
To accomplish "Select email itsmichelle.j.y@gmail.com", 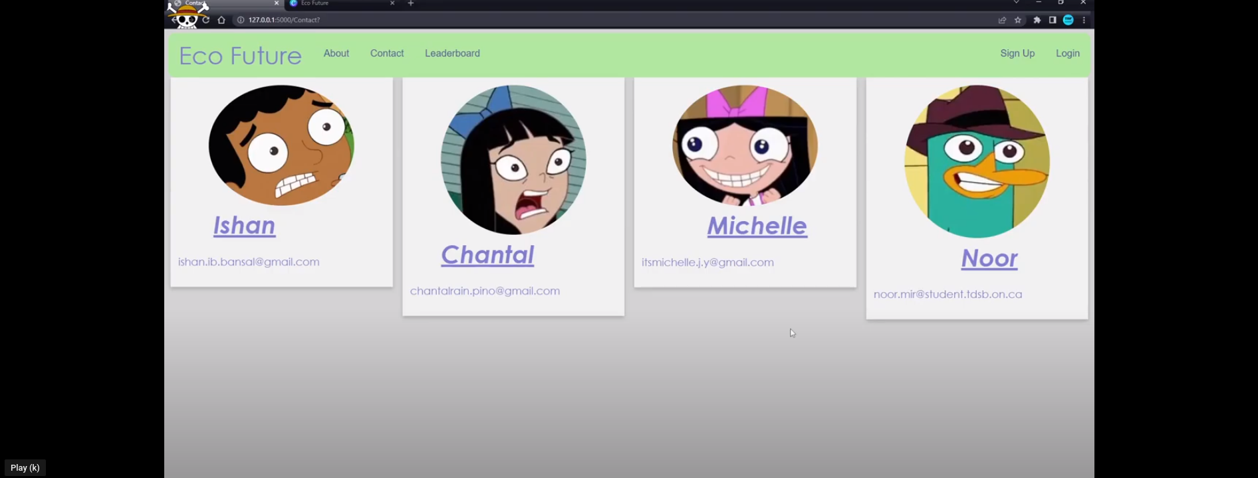I will 707,262.
